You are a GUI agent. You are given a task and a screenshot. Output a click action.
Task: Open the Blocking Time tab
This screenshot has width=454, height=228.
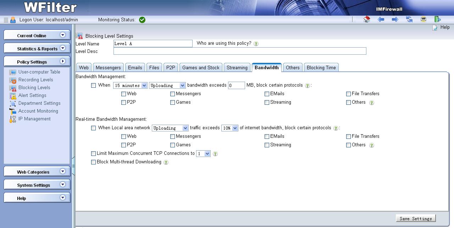pyautogui.click(x=321, y=67)
